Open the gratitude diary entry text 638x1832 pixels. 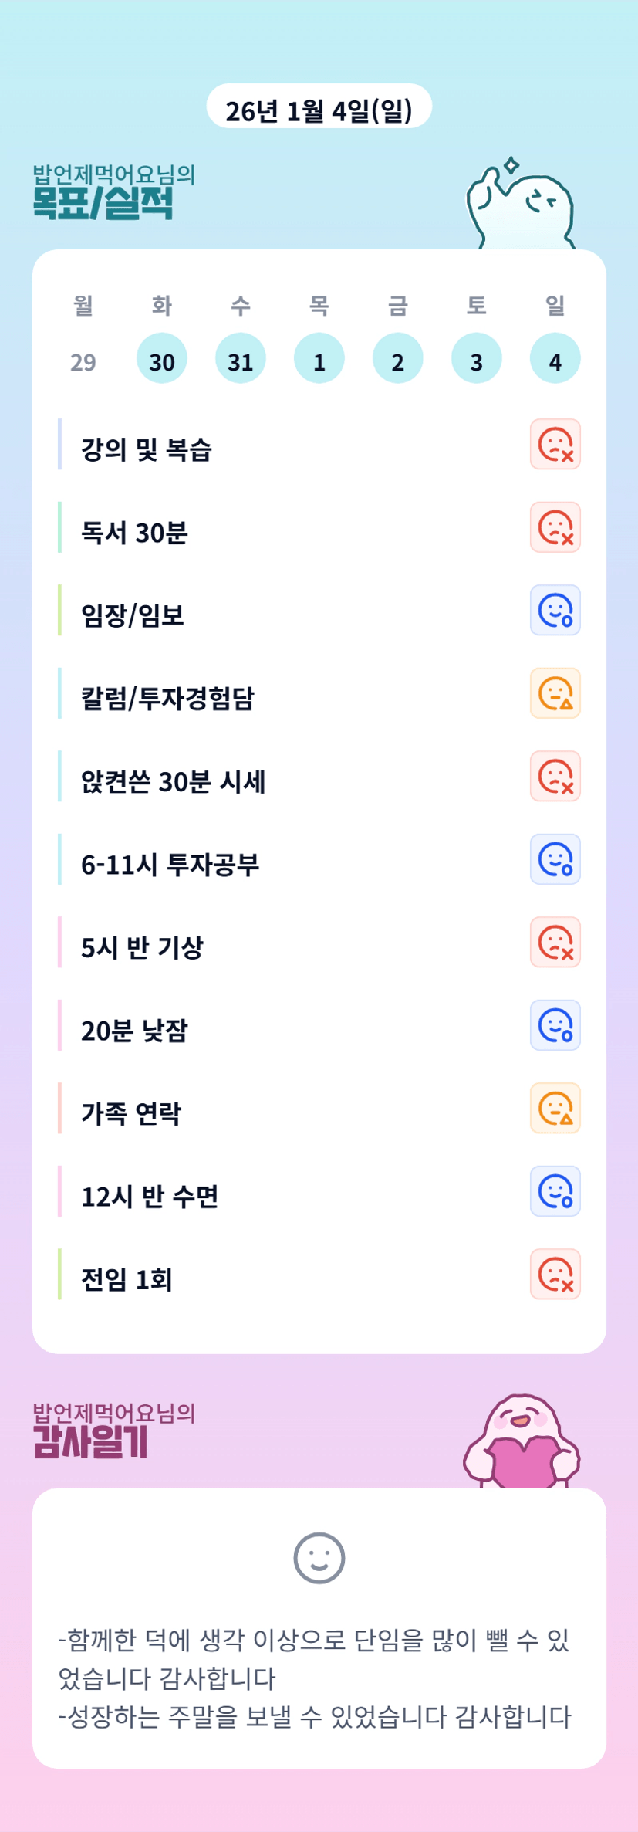pos(315,1678)
